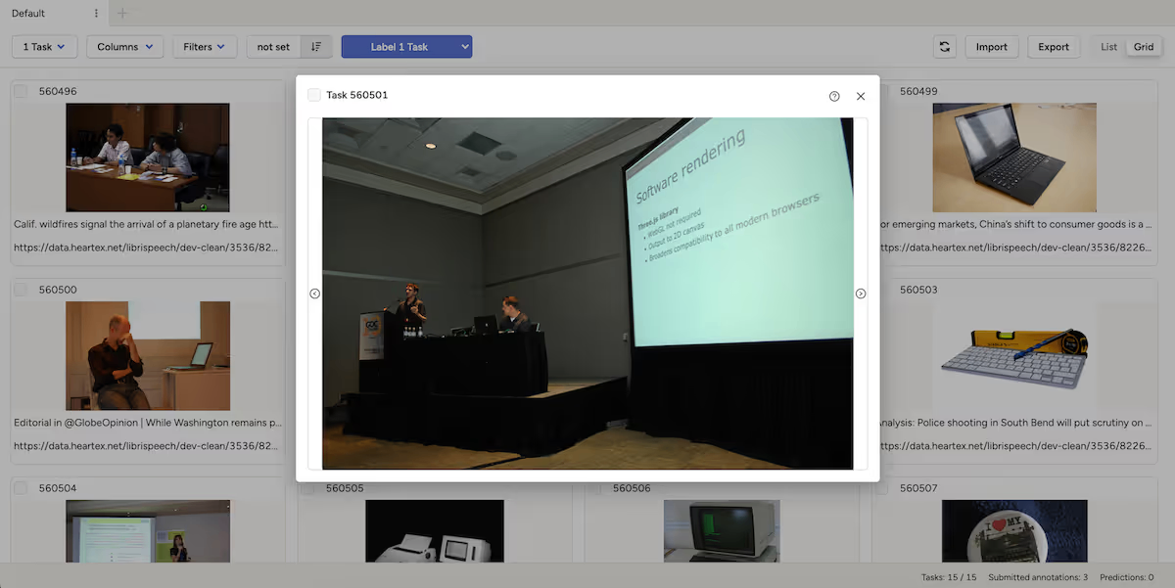Click the emerging markets China text of 560499
Image resolution: width=1175 pixels, height=588 pixels.
click(1015, 224)
